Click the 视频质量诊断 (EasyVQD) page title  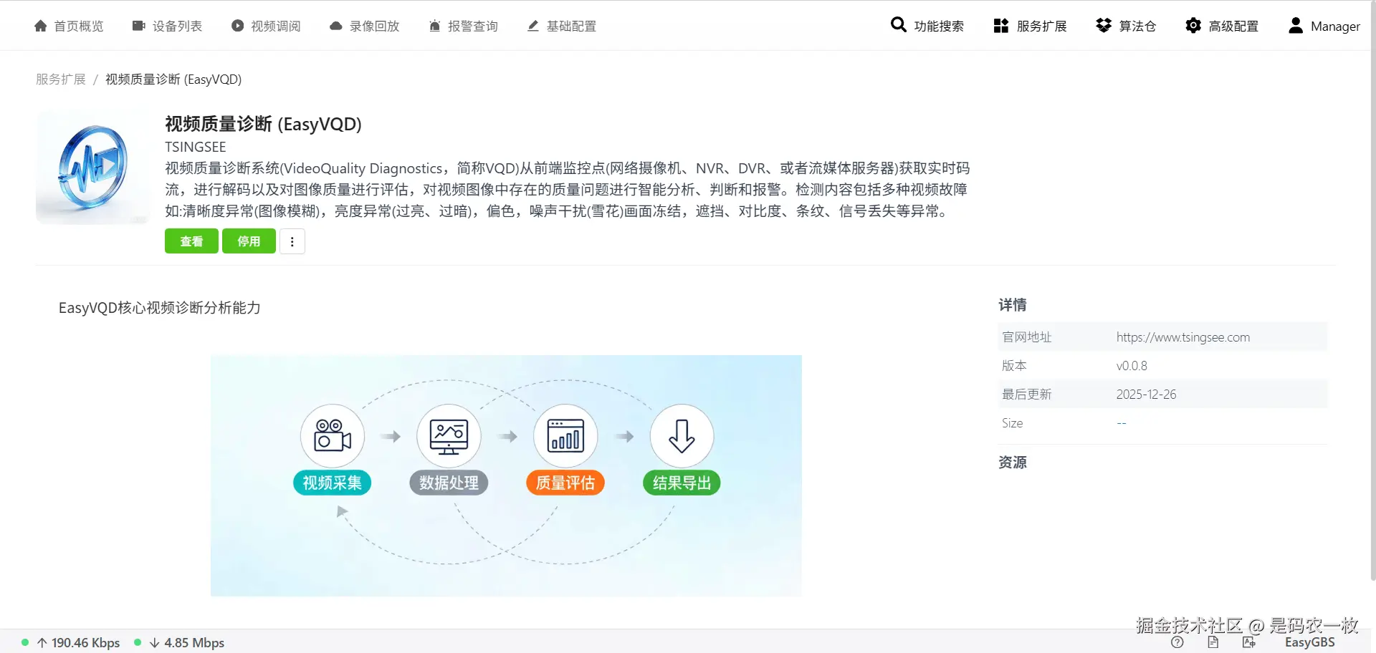(x=263, y=124)
